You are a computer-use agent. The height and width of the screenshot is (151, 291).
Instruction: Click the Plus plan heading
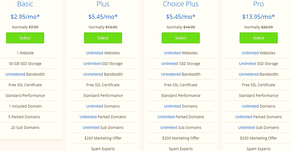(x=103, y=4)
